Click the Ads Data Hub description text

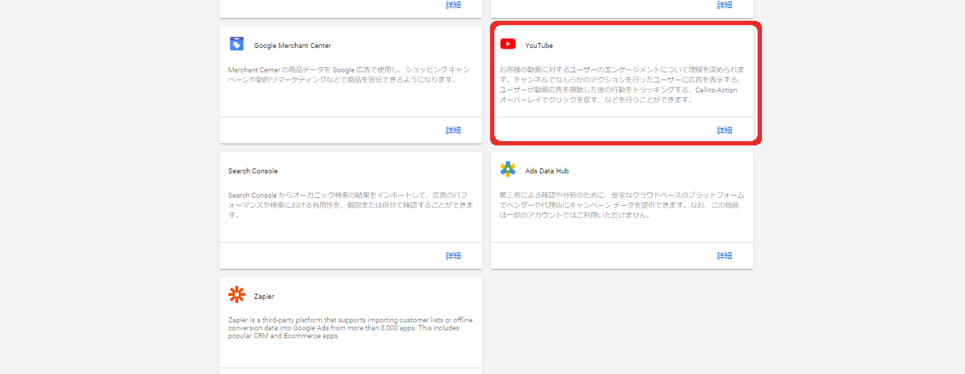pos(622,205)
